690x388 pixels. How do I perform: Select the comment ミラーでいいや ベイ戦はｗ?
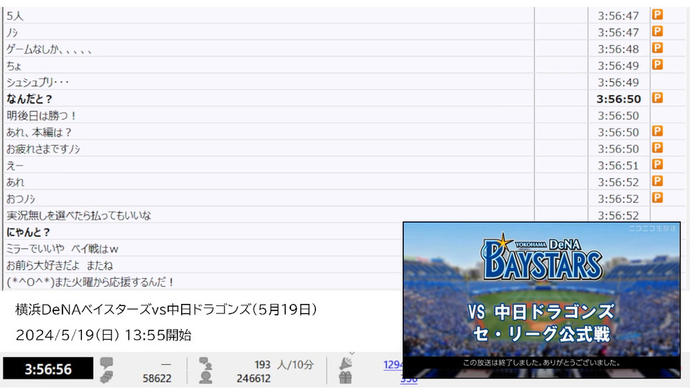pos(62,249)
